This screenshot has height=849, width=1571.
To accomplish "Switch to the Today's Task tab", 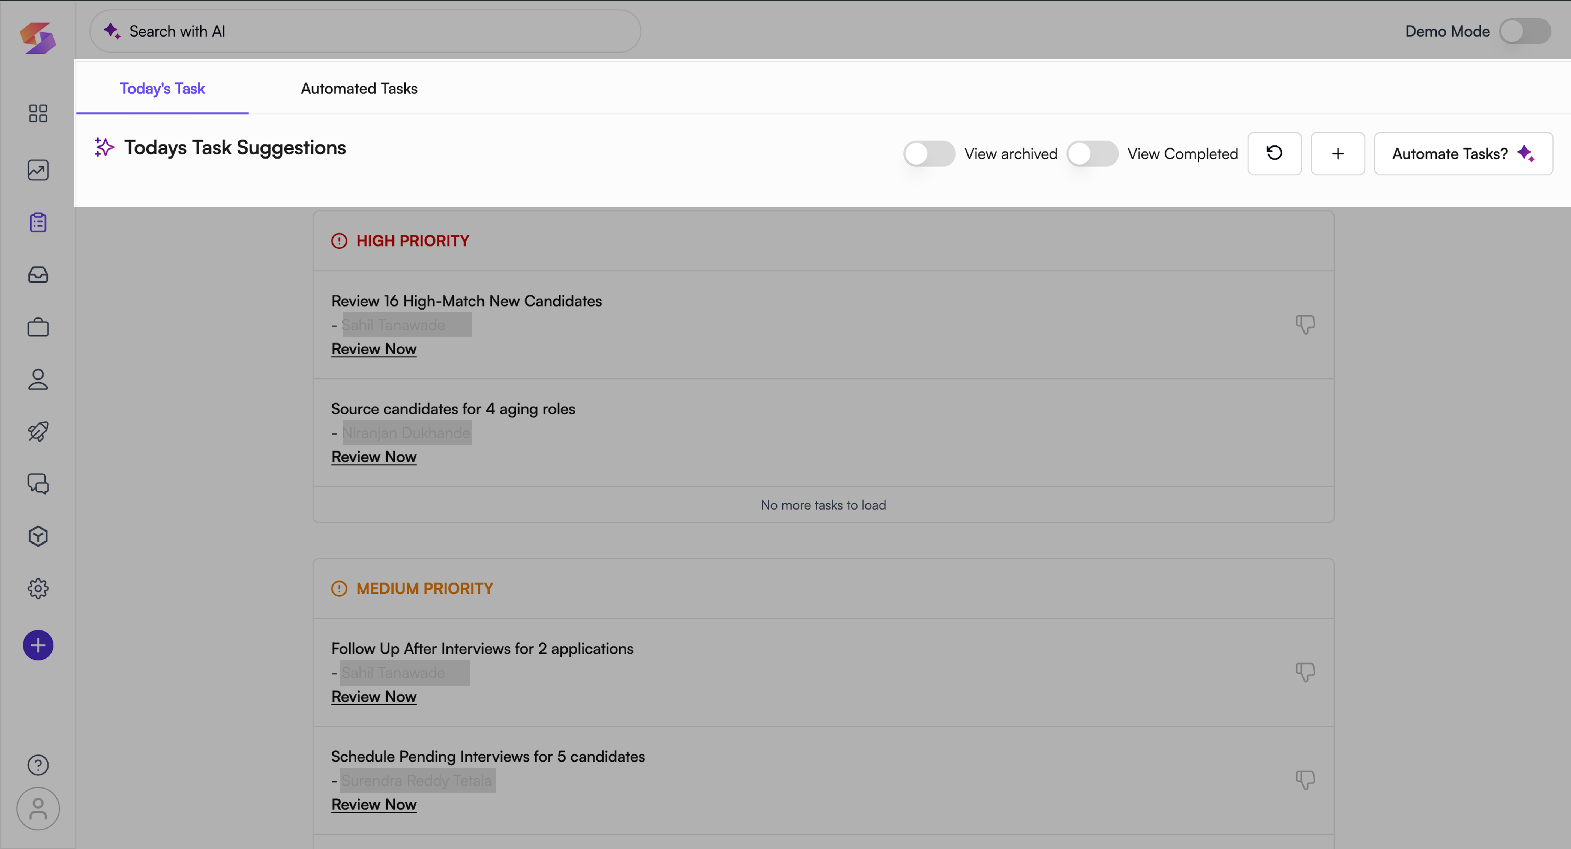I will coord(162,88).
